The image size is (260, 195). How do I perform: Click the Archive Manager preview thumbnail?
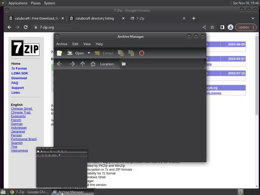62,167
